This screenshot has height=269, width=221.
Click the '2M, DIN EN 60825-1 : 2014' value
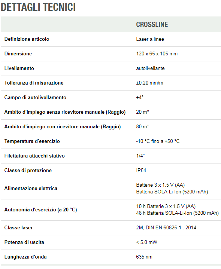pyautogui.click(x=166, y=227)
